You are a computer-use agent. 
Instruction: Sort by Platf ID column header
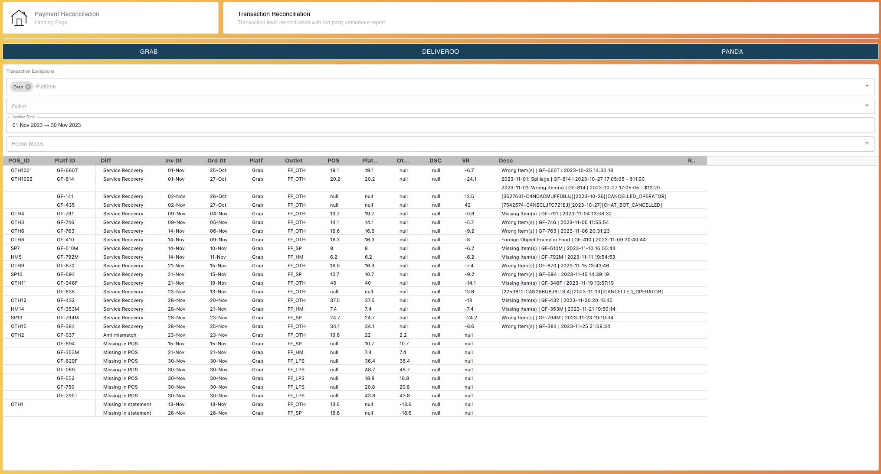tap(65, 161)
